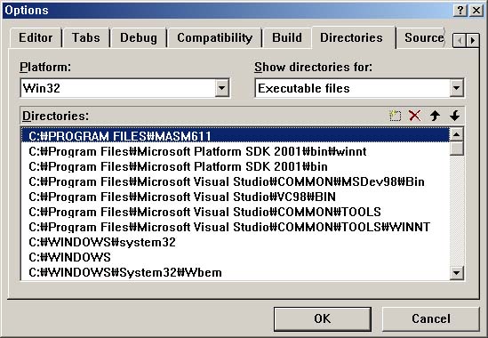
Task: Click the question mark help button
Action: pyautogui.click(x=460, y=11)
